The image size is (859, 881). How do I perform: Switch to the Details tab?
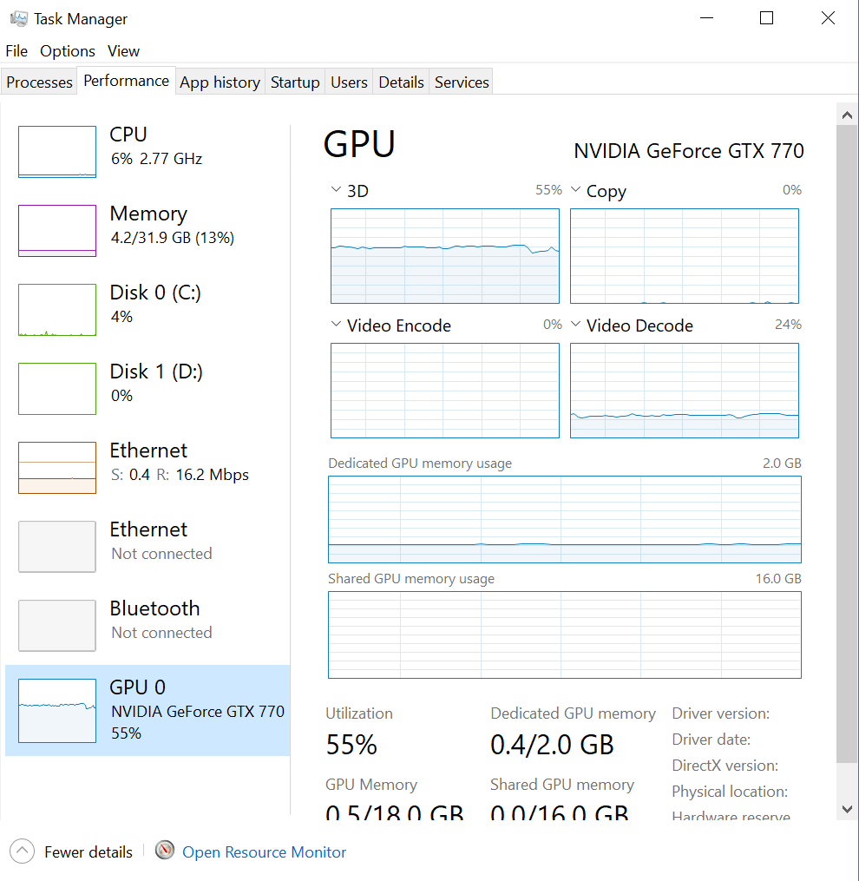tap(401, 82)
